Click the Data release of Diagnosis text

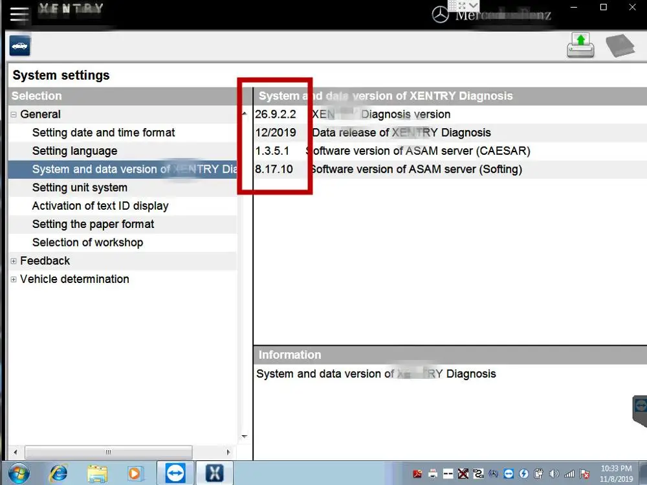(402, 133)
